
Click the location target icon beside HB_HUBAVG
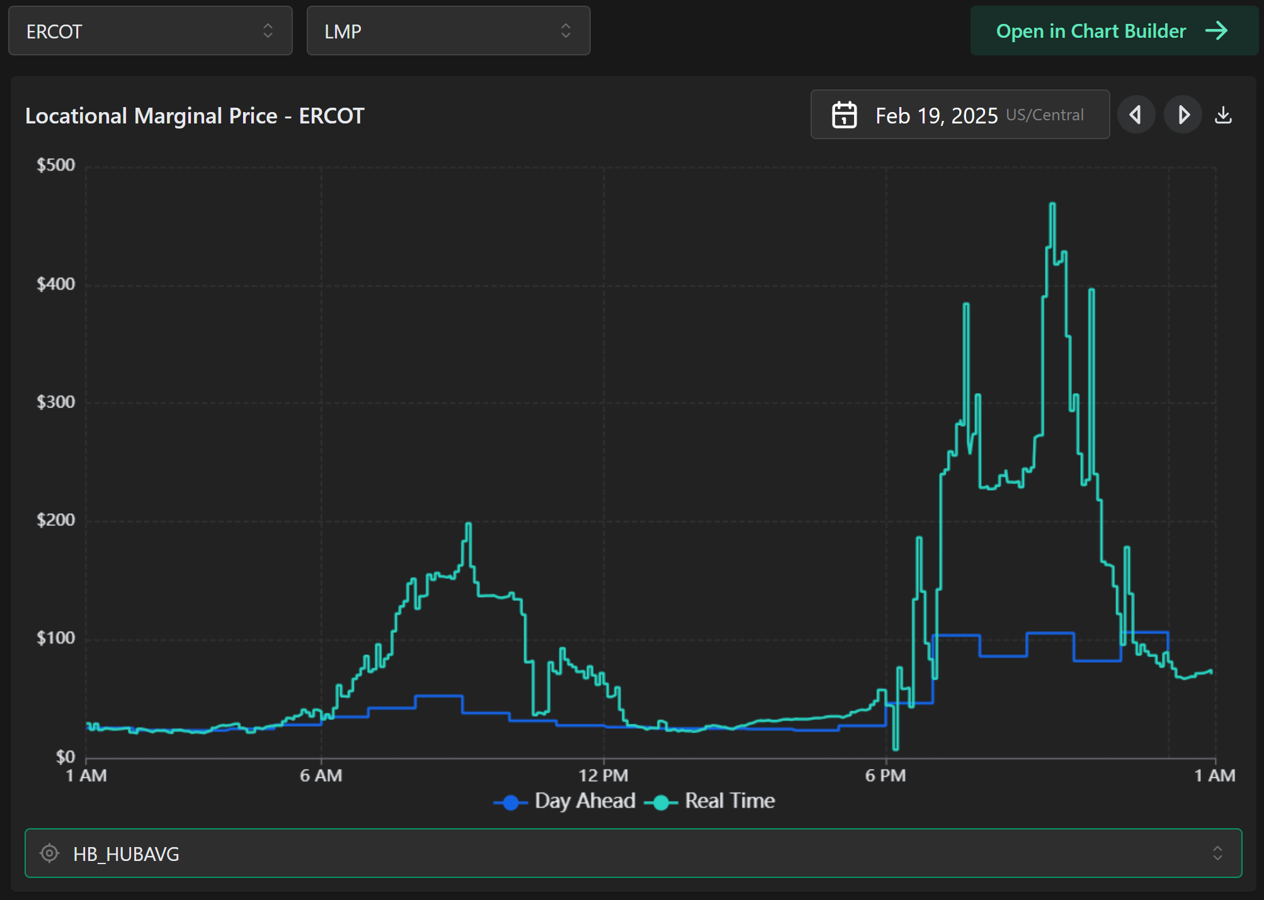click(49, 853)
